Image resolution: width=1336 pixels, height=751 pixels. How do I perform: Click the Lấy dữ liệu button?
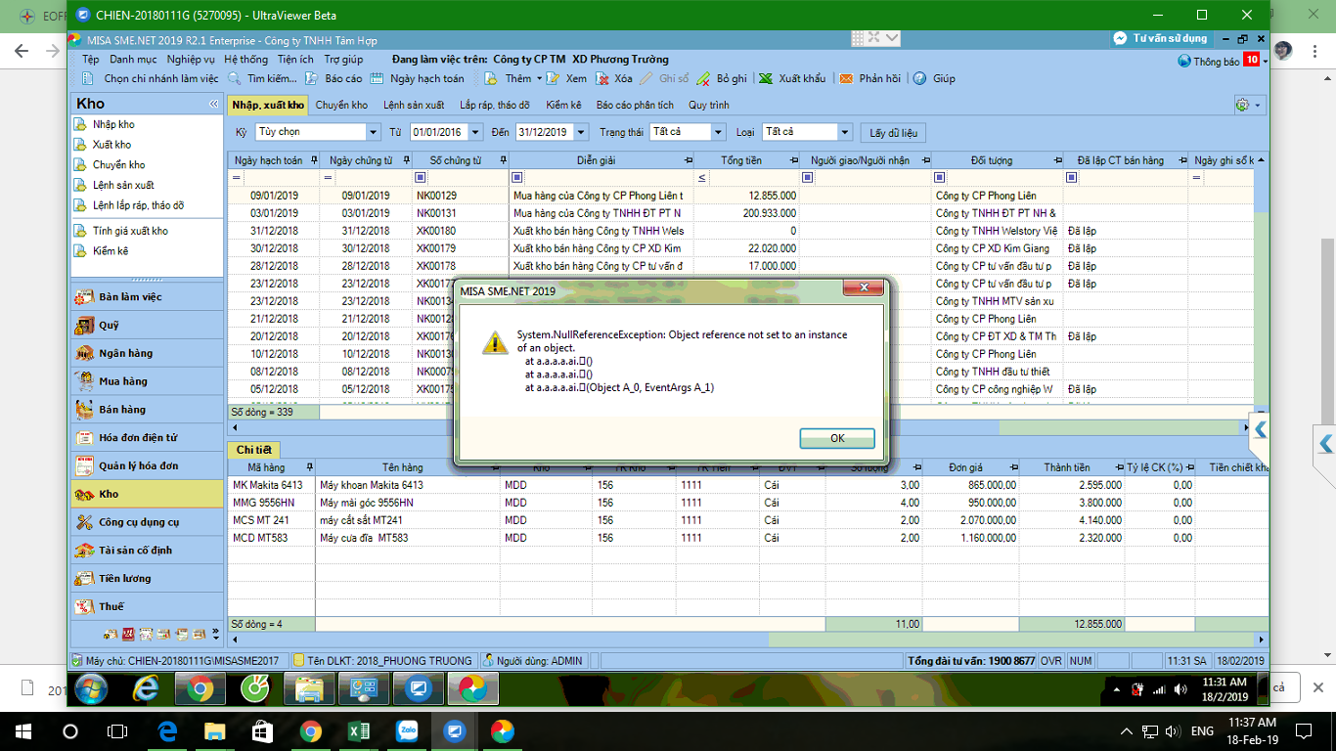pyautogui.click(x=892, y=132)
